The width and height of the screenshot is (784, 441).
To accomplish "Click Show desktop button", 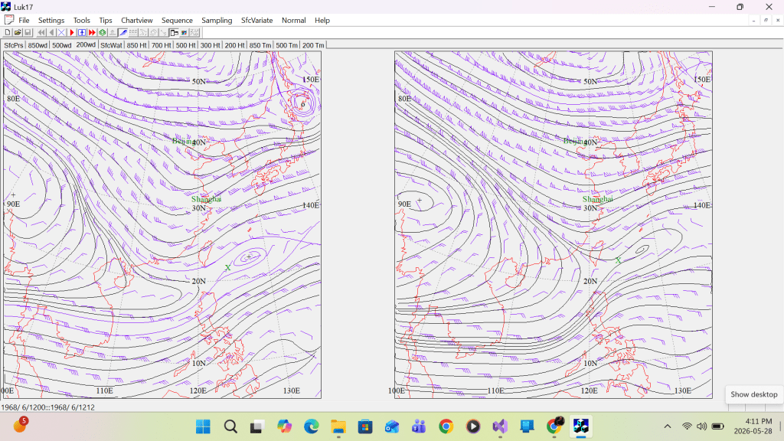I will click(754, 394).
